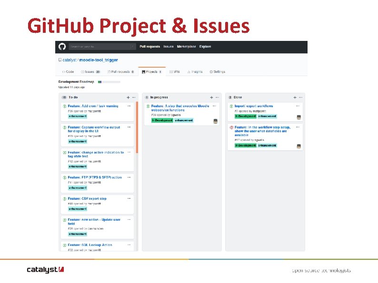Image resolution: width=378 pixels, height=283 pixels.
Task: Click open-issue icon on change active indication card
Action: 65,153
